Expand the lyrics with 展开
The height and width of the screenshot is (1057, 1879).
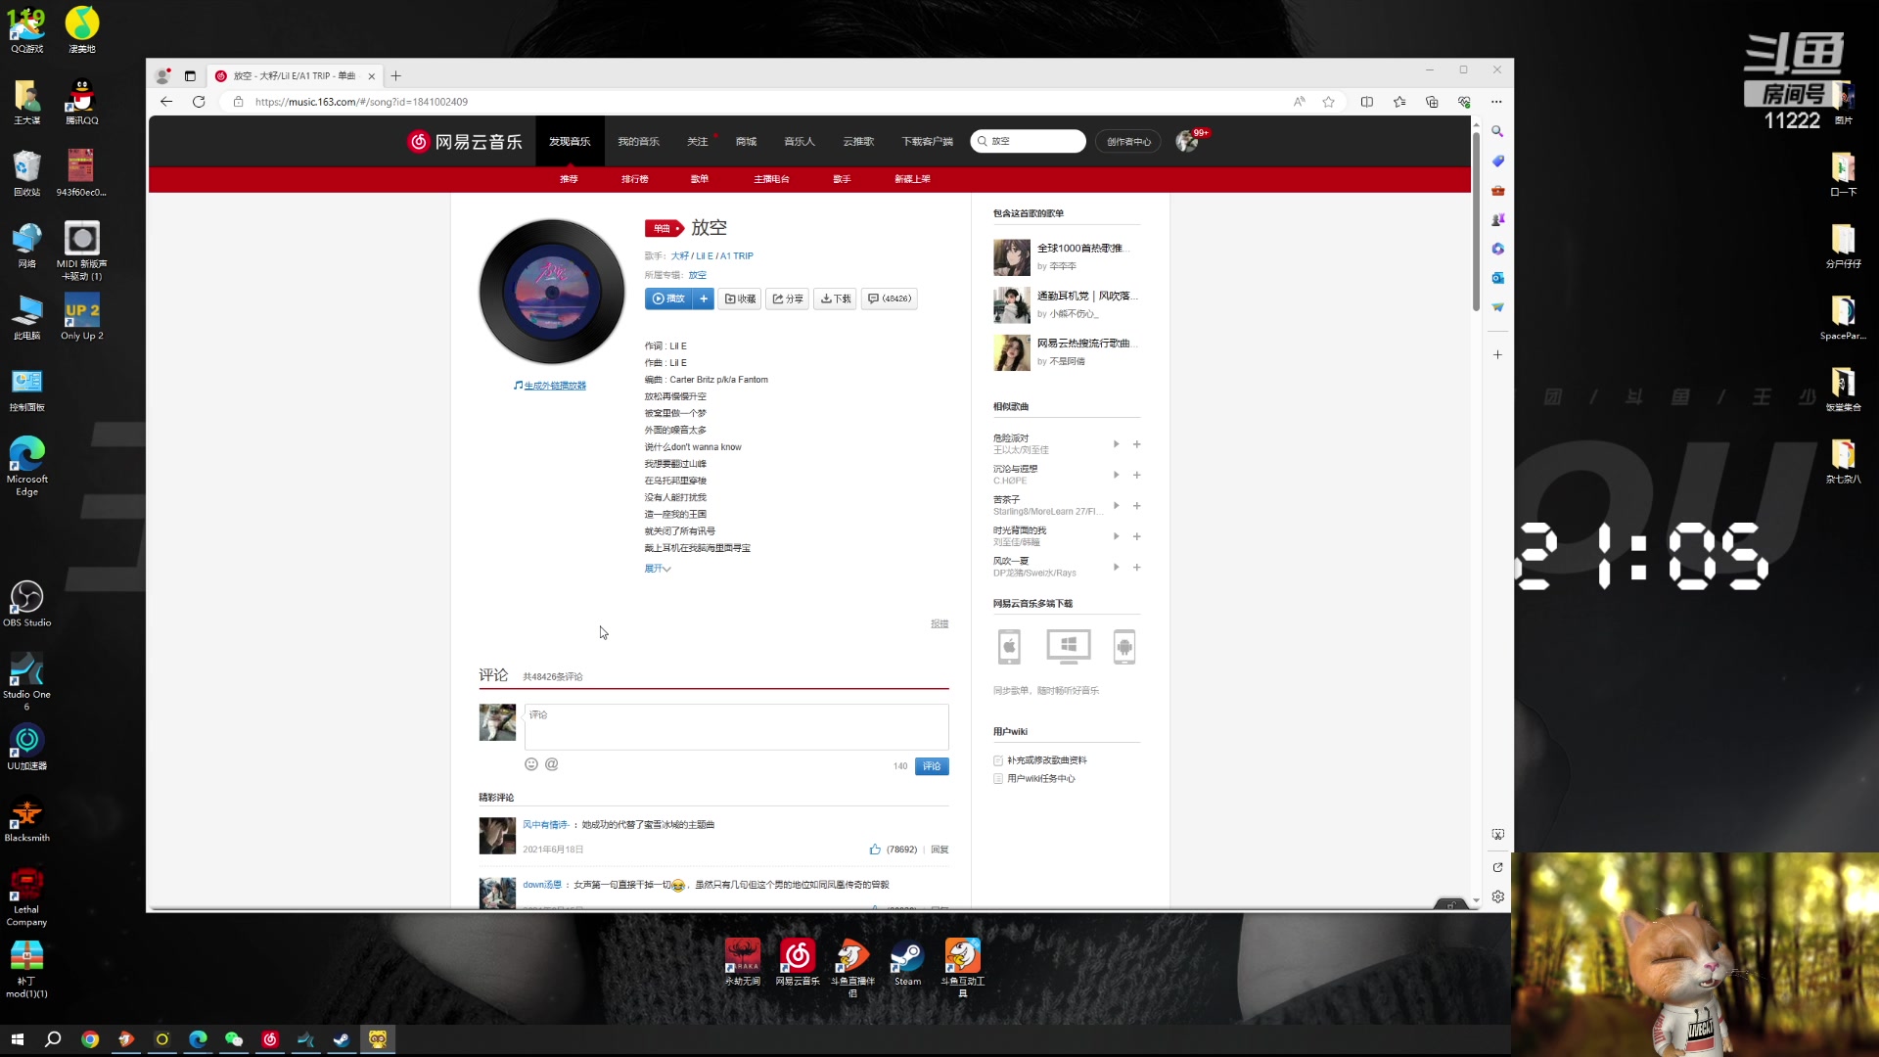(x=657, y=569)
